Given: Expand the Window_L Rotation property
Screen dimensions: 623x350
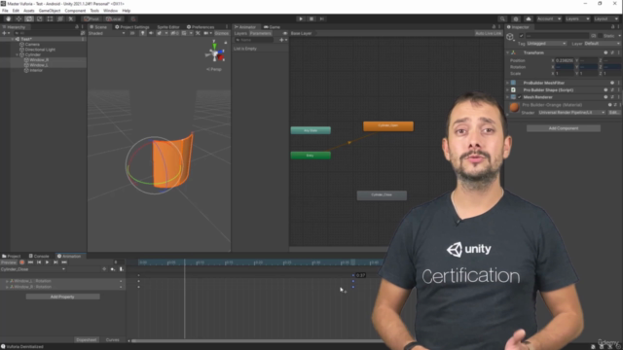Looking at the screenshot, I should coord(7,281).
